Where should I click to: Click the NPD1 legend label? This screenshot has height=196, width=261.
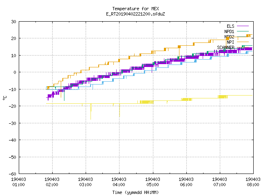point(229,31)
